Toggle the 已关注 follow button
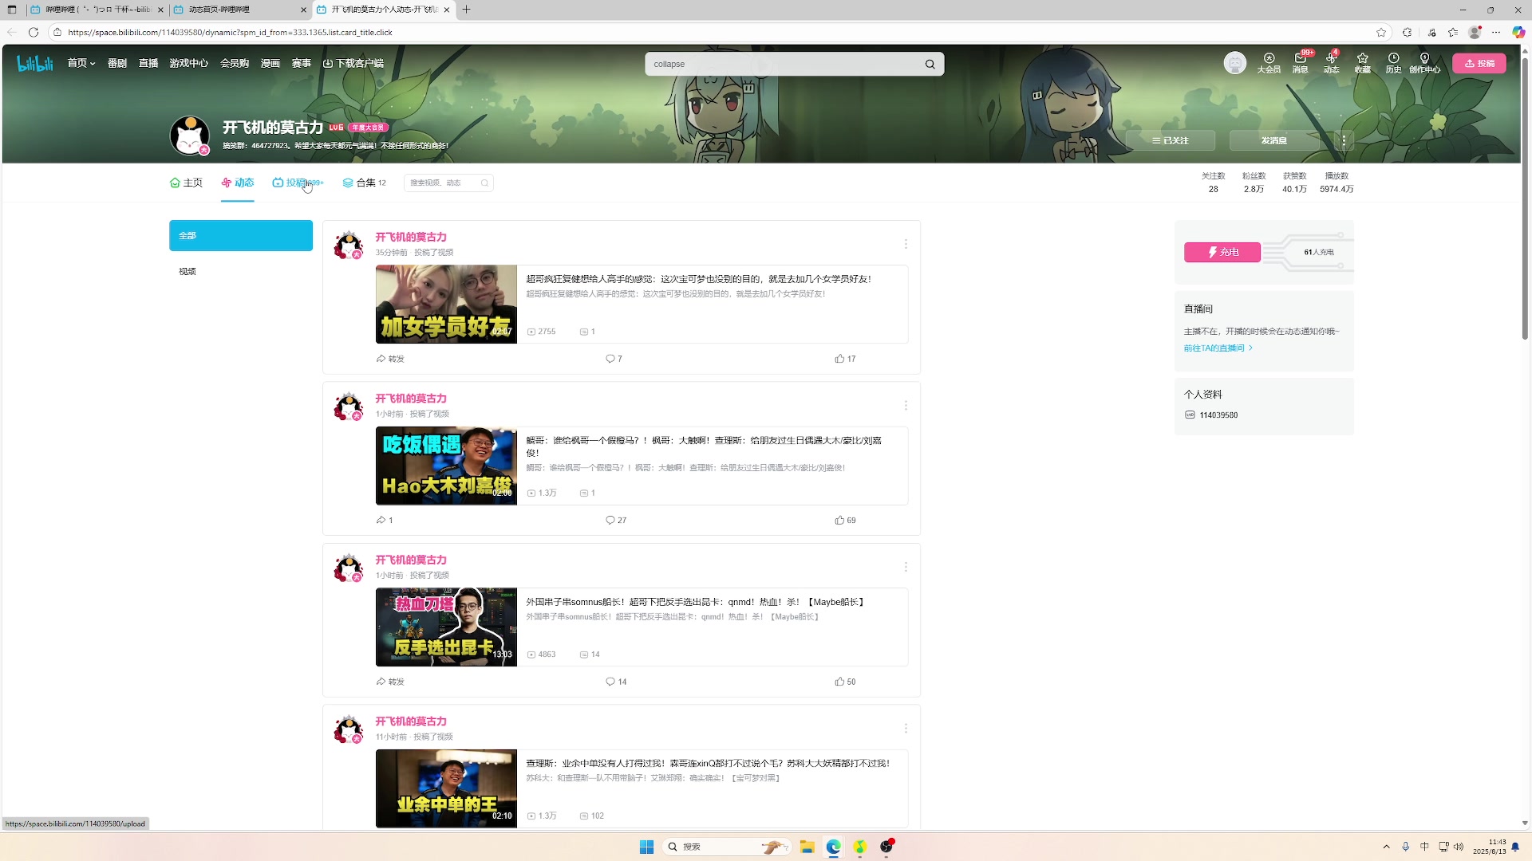Viewport: 1532px width, 861px height. [x=1171, y=140]
